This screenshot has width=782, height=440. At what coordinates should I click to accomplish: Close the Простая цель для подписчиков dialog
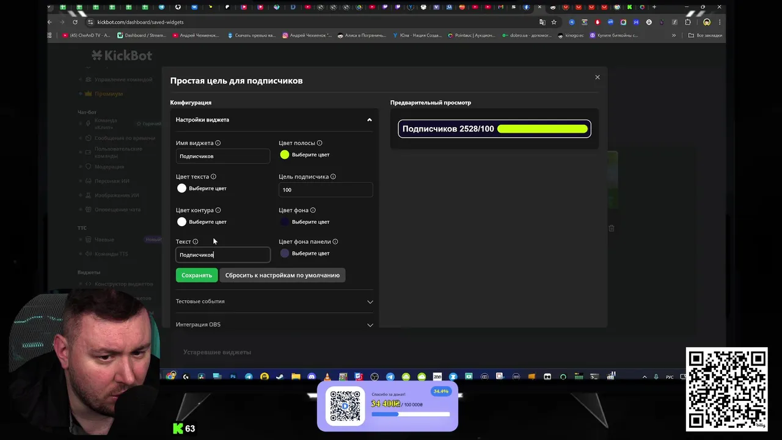click(x=597, y=77)
